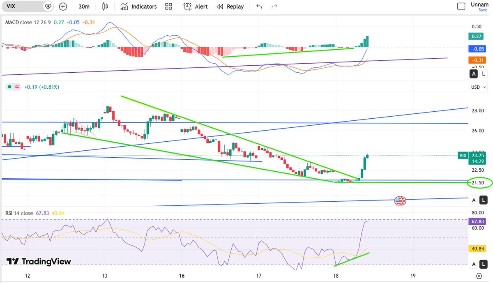This screenshot has height=283, width=493.
Task: Click the RSI average 40.84 tag
Action: click(478, 248)
